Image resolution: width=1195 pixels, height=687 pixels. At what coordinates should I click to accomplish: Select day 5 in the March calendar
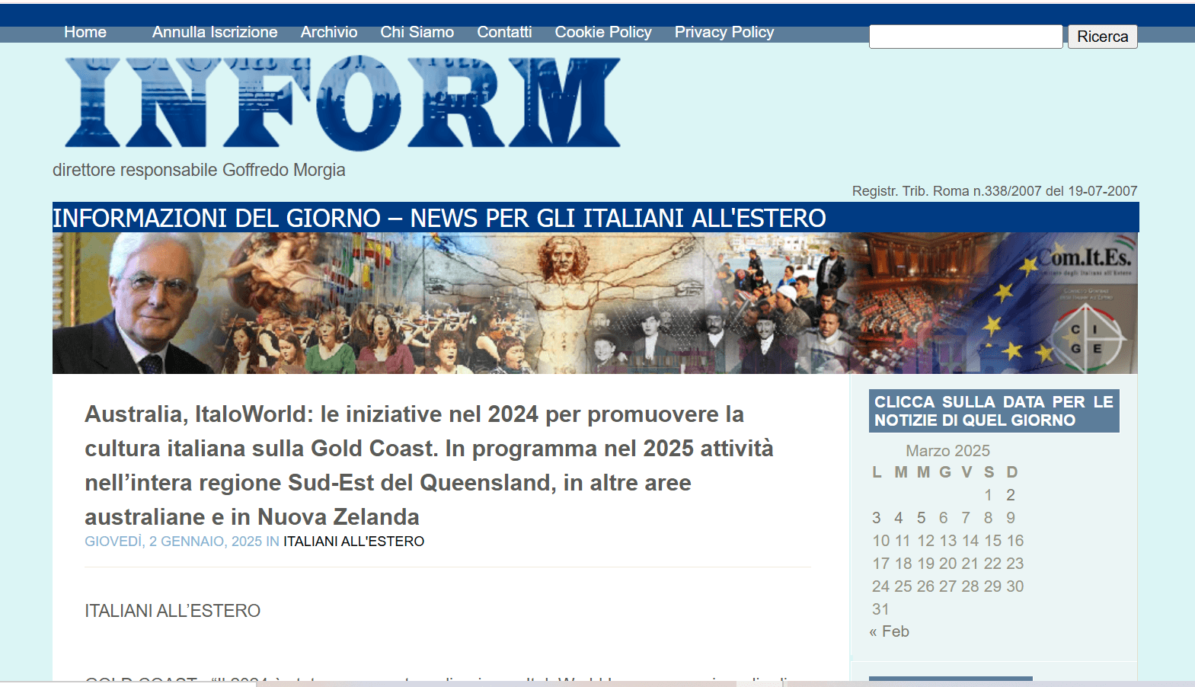921,518
